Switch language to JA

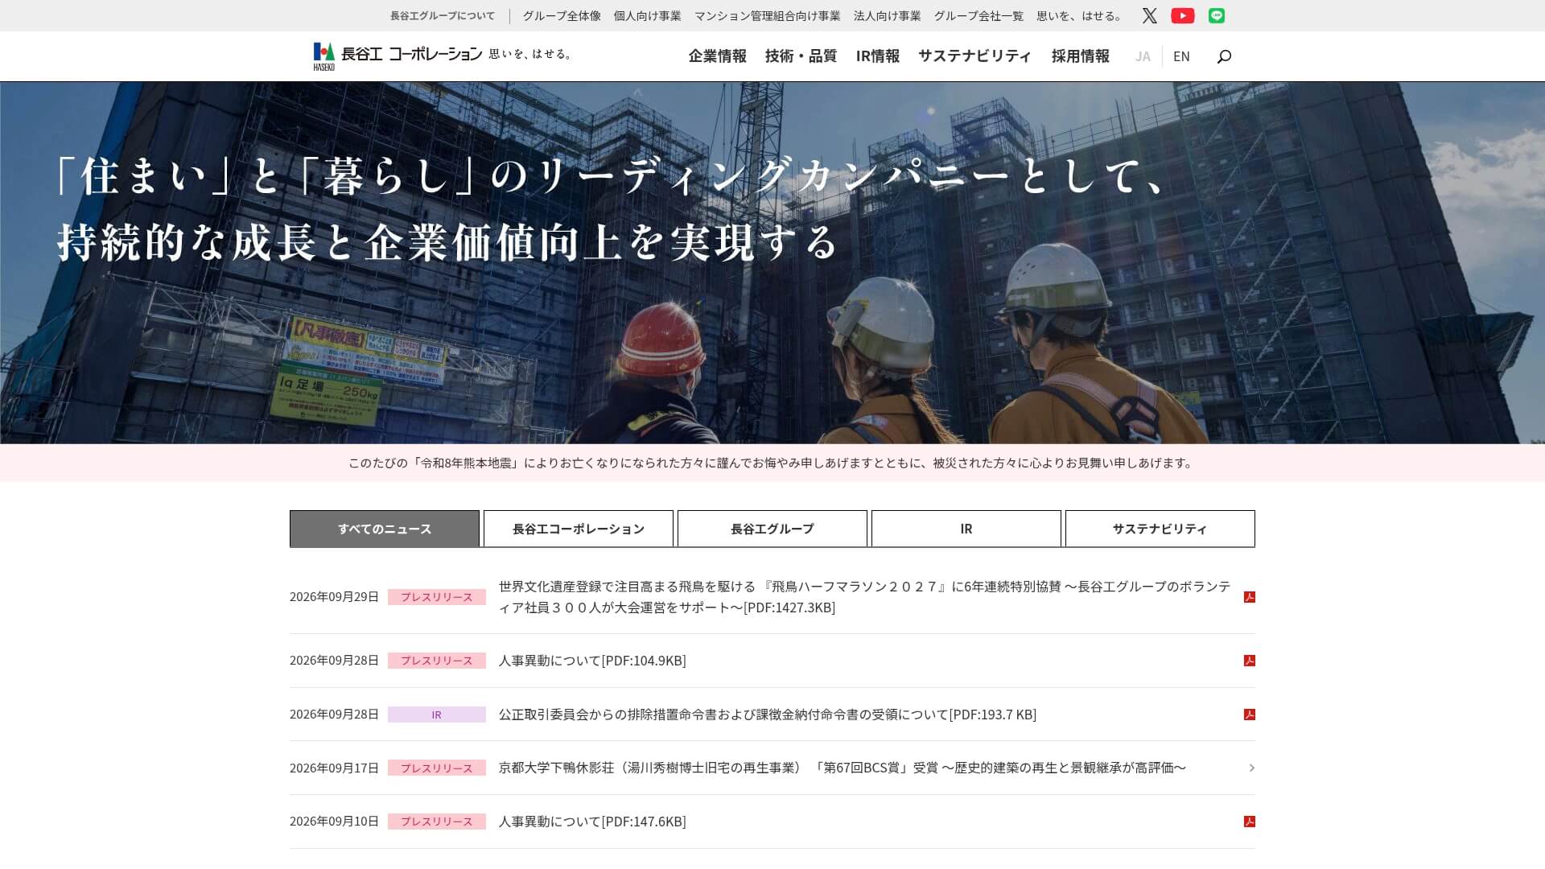[1143, 56]
